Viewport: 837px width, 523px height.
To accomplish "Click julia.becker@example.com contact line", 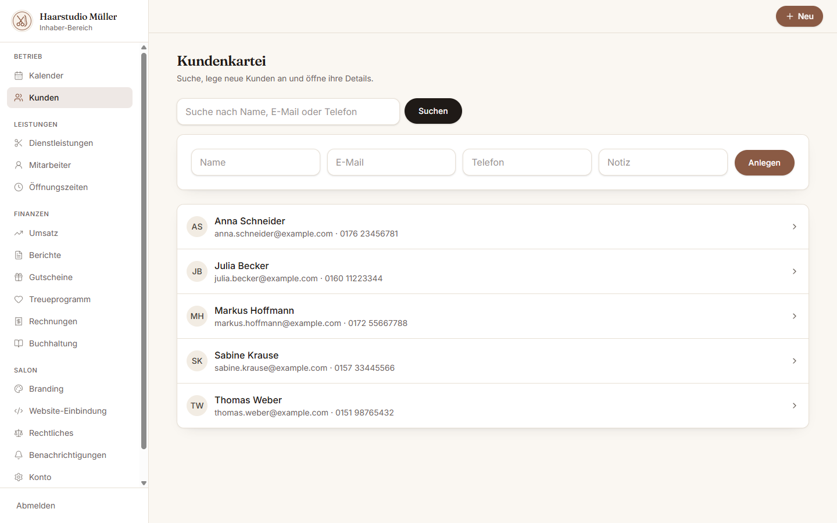I will click(298, 278).
